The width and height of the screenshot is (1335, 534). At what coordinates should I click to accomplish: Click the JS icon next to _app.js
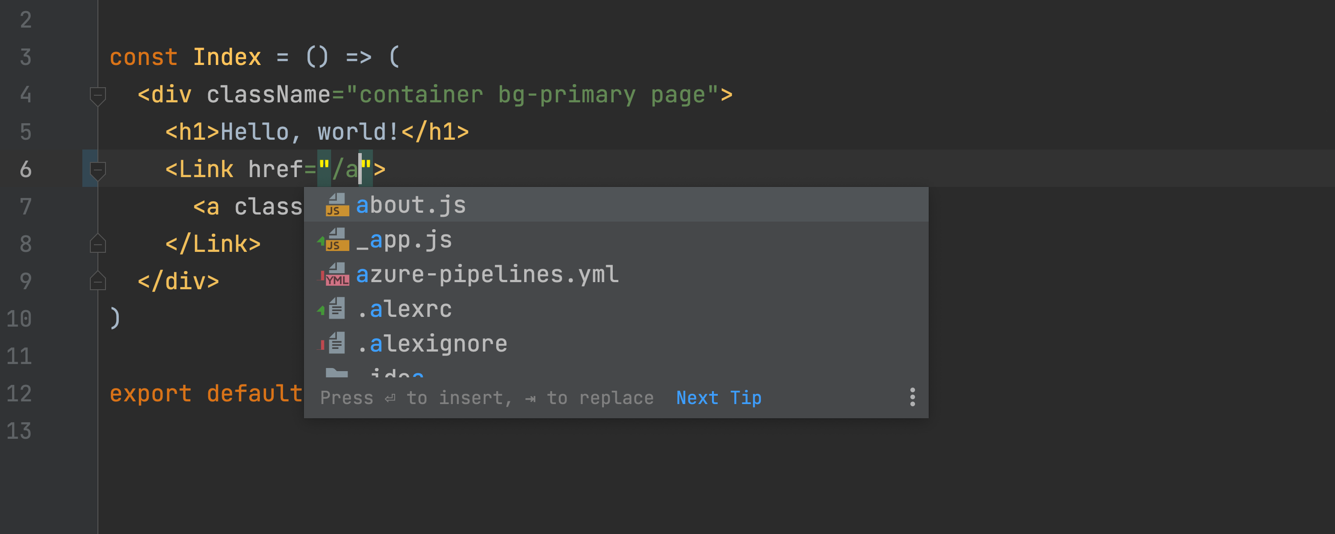tap(337, 239)
